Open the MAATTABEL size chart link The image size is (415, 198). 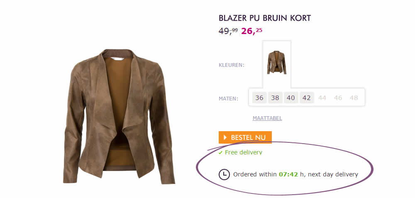coord(267,118)
